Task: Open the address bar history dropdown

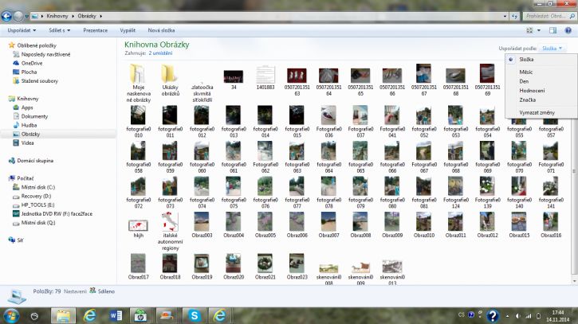Action: [x=505, y=16]
